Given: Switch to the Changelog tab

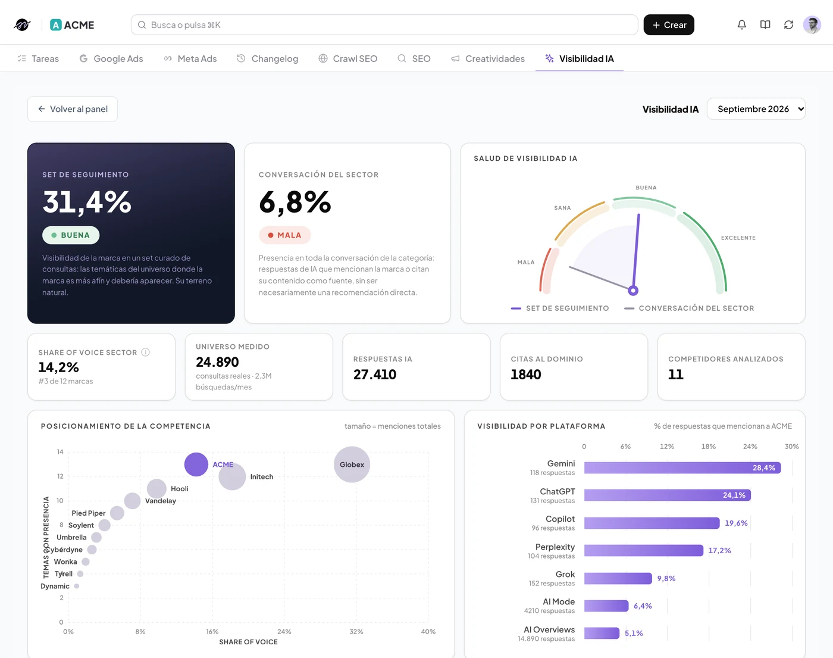Looking at the screenshot, I should (267, 58).
